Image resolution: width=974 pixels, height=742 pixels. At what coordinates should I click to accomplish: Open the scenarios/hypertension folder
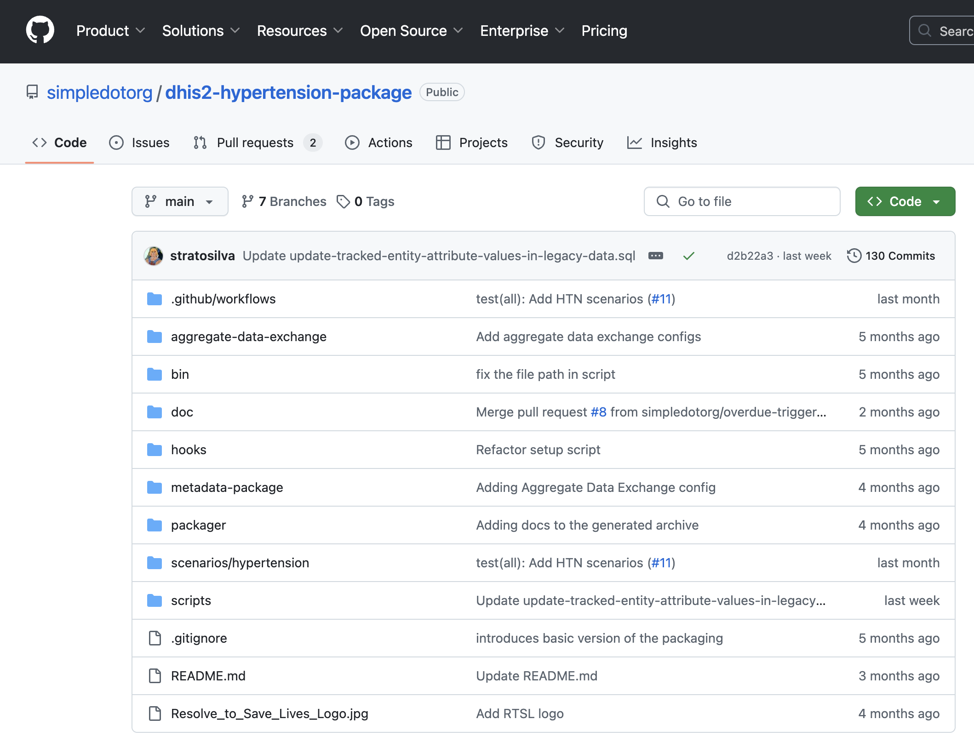click(x=240, y=562)
